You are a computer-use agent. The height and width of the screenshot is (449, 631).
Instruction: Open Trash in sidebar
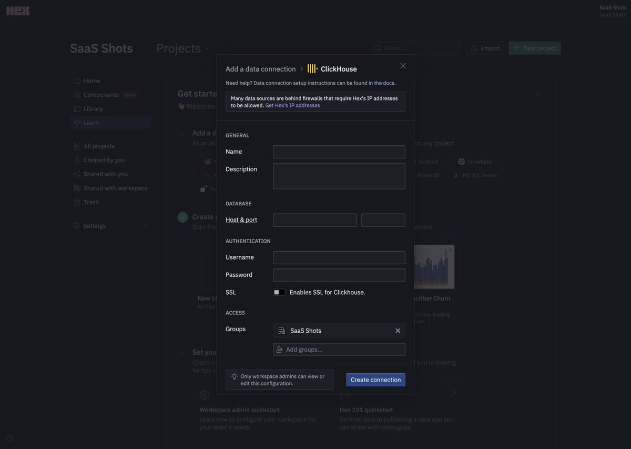[110, 202]
